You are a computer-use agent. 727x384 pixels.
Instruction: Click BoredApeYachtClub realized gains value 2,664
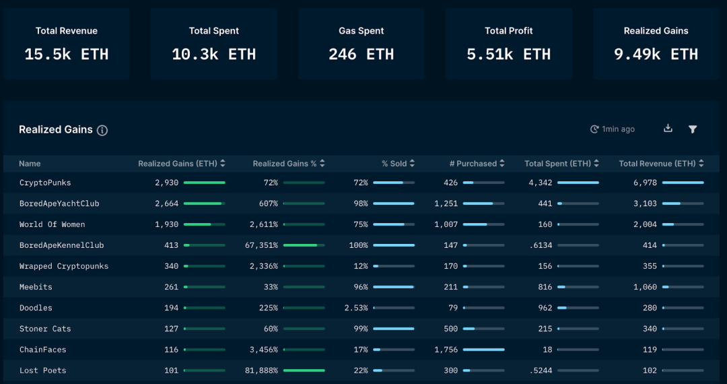tap(167, 203)
